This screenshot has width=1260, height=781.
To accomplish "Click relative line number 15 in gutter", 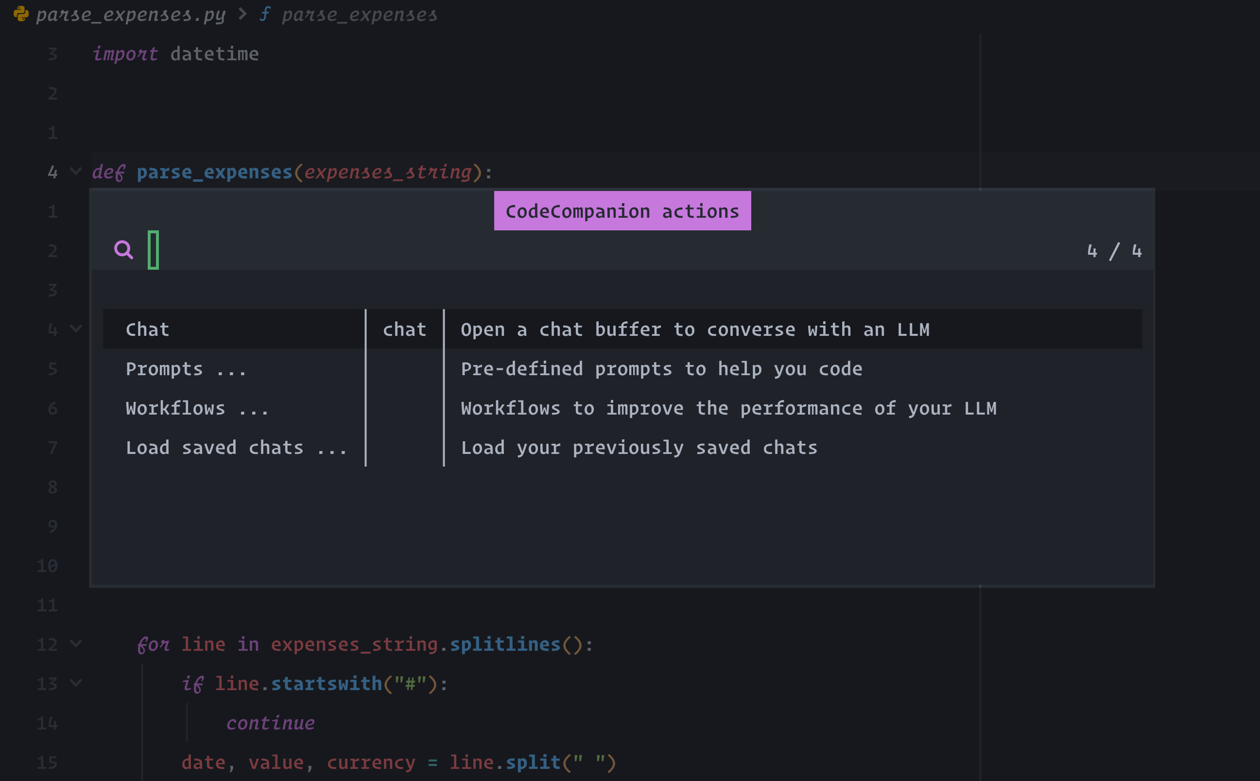I will tap(47, 763).
